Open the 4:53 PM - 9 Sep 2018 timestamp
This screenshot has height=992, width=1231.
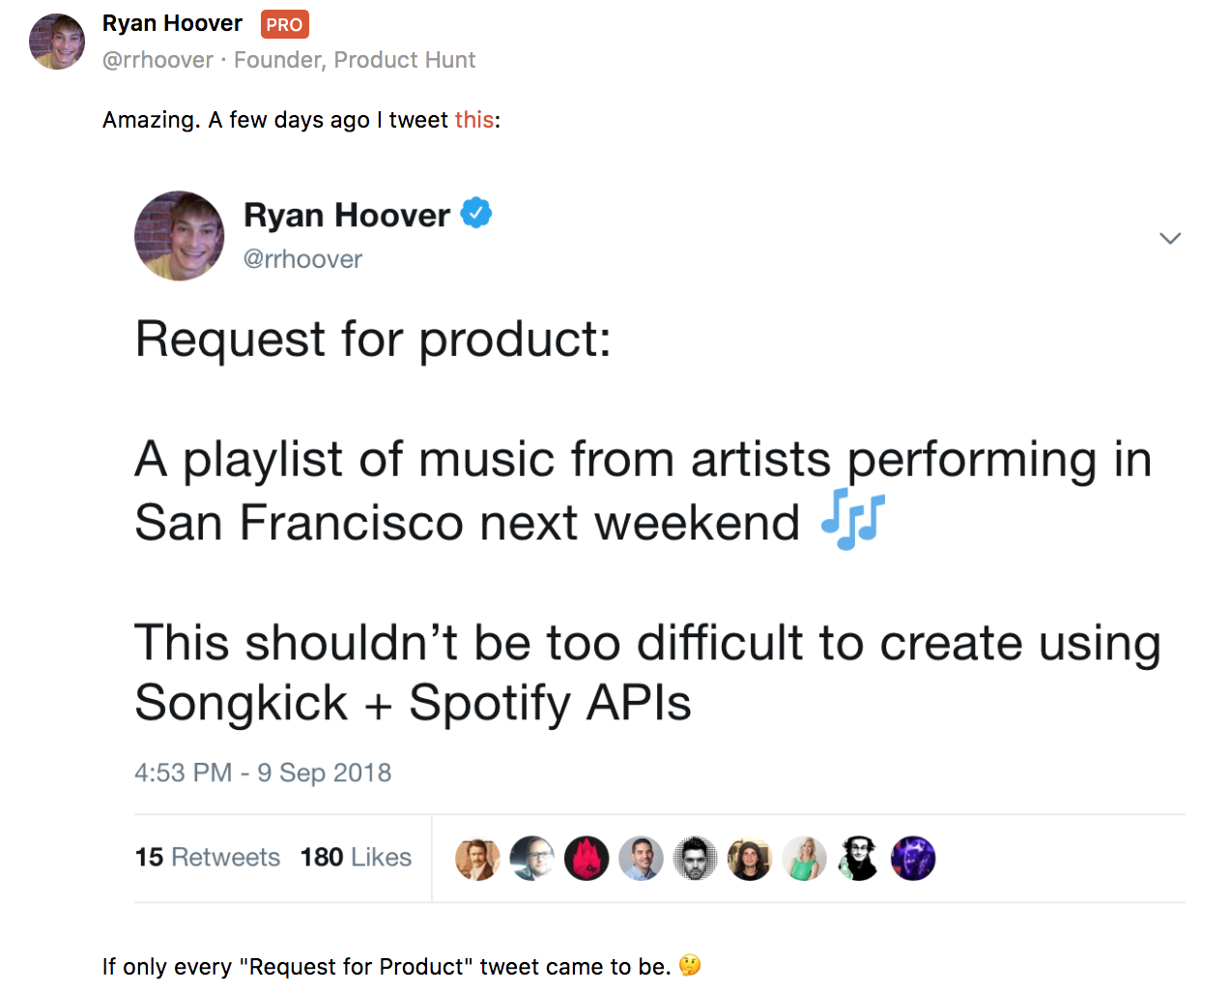tap(263, 773)
